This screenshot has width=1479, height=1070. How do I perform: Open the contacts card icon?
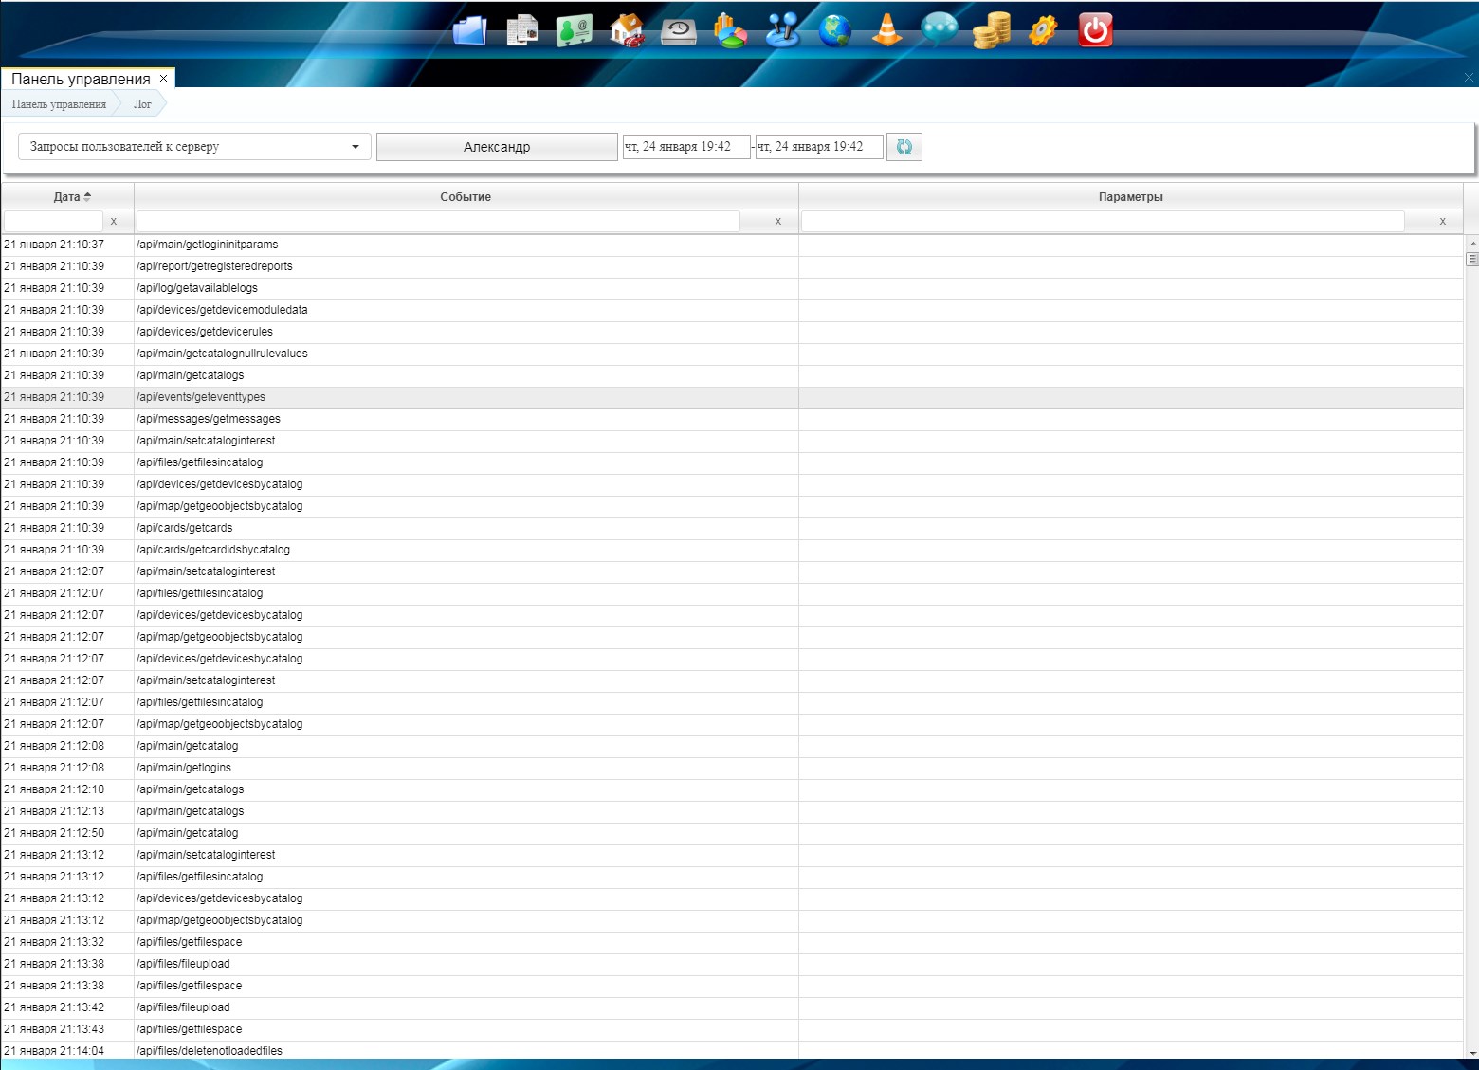(574, 30)
